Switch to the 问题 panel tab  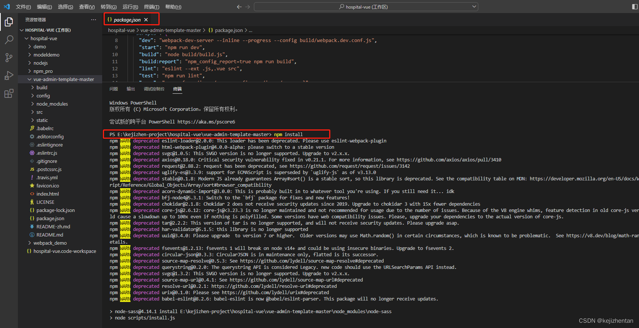114,89
